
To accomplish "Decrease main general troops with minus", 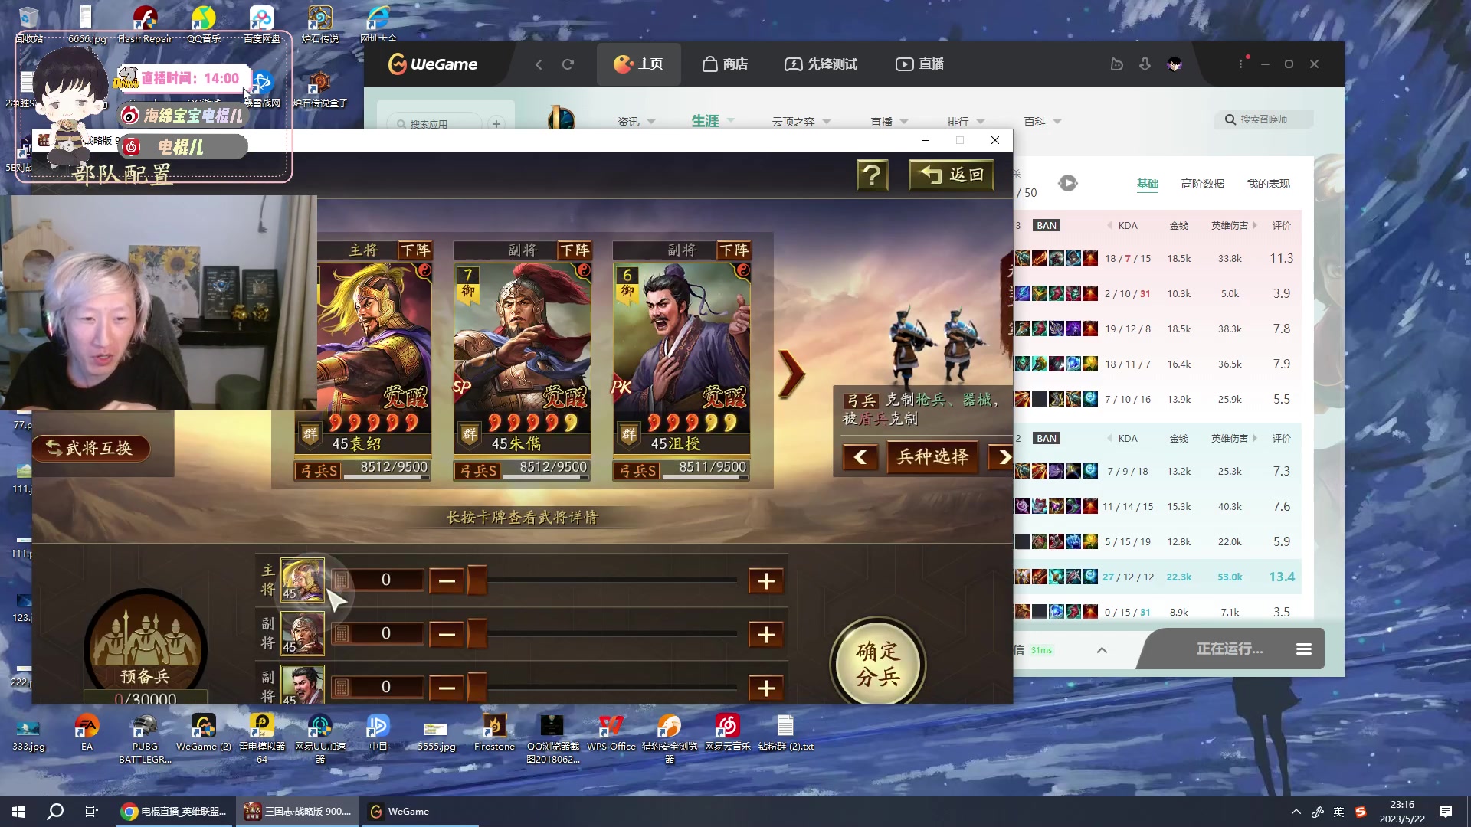I will coord(447,581).
